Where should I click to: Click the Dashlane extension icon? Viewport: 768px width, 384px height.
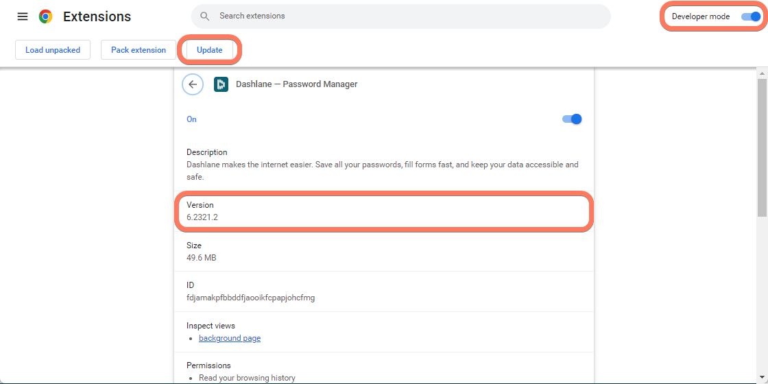tap(221, 84)
